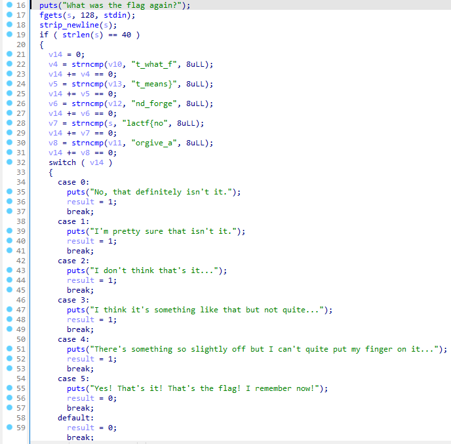451x444 pixels.
Task: Click the breakpoint marker on line 51
Action: 9,348
